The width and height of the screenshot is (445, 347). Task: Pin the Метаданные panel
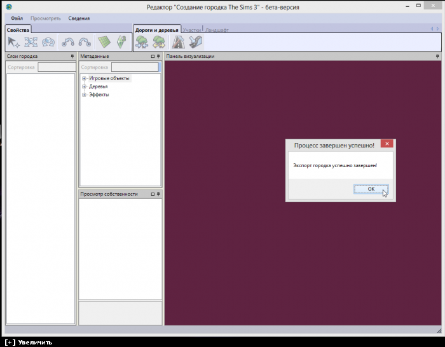(x=158, y=57)
